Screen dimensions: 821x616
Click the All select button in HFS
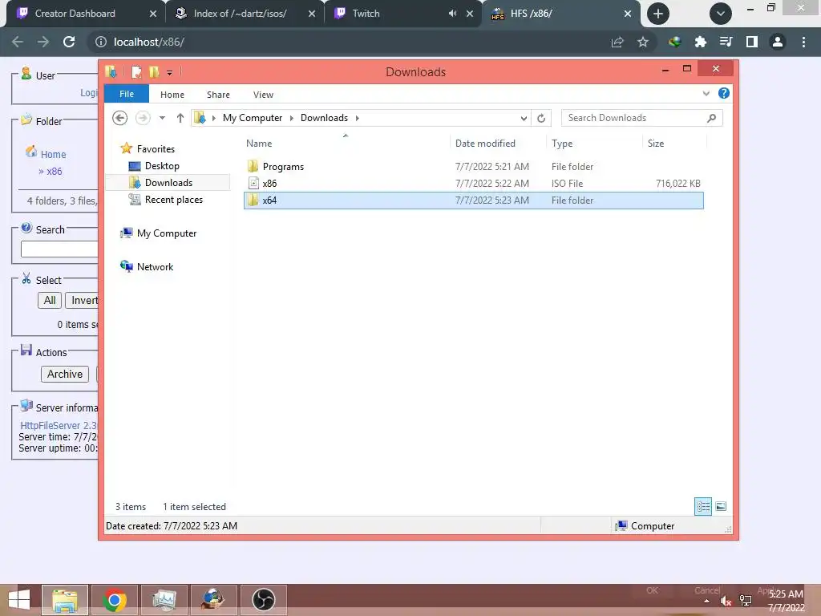click(x=50, y=300)
